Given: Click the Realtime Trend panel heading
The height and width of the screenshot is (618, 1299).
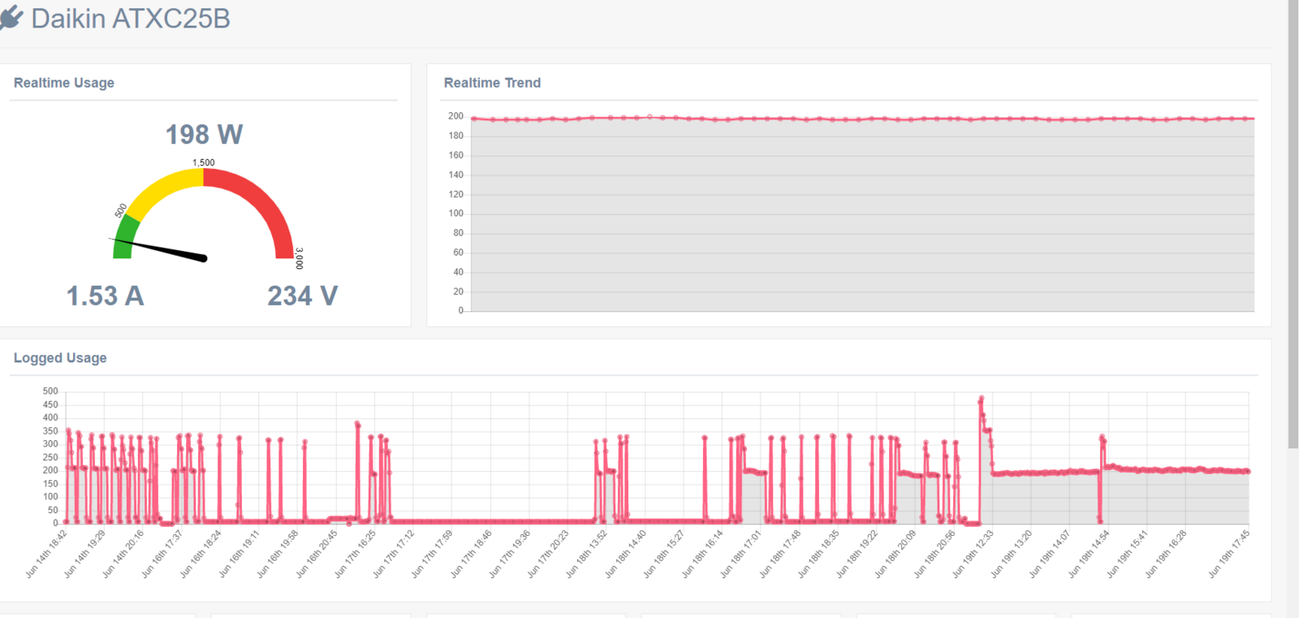Looking at the screenshot, I should (492, 83).
